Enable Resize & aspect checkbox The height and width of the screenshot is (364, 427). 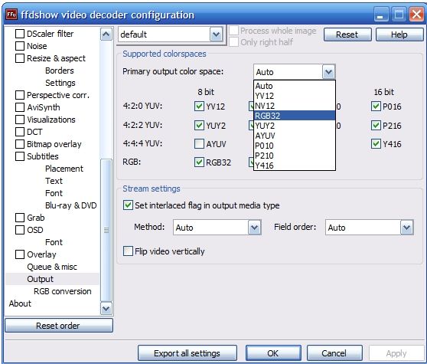pyautogui.click(x=20, y=58)
